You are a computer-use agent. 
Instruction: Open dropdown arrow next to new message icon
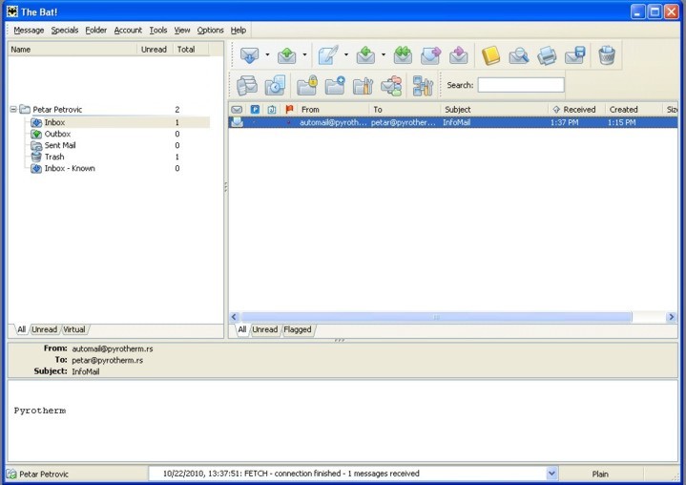(346, 55)
